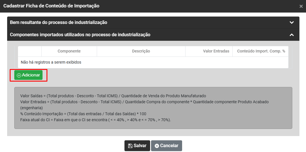Select Componentes importados utilizados section header

tap(80, 35)
